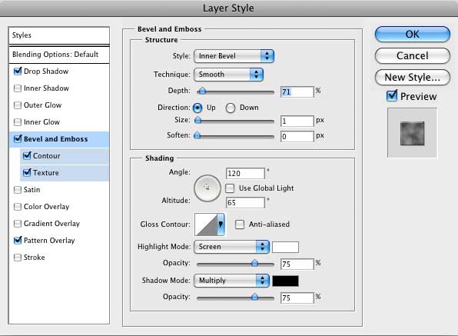
Task: Open the Gloss Contour preview picker
Action: click(x=210, y=225)
